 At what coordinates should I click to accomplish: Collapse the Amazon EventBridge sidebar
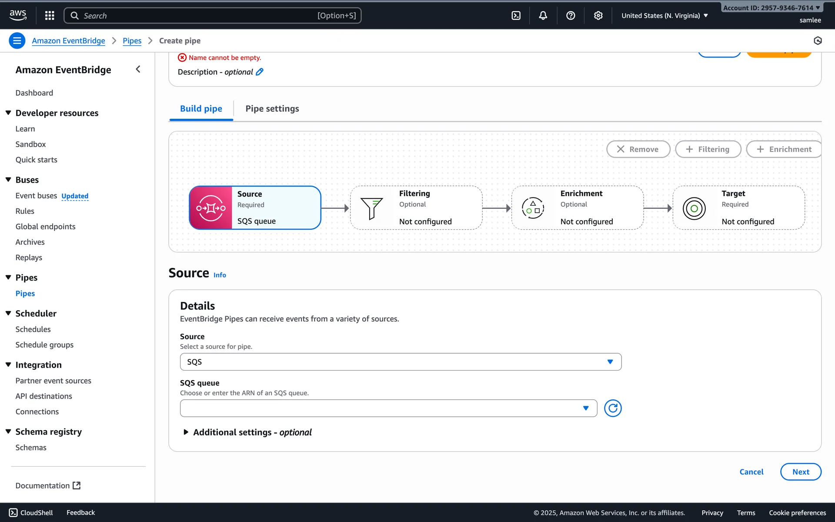[138, 69]
